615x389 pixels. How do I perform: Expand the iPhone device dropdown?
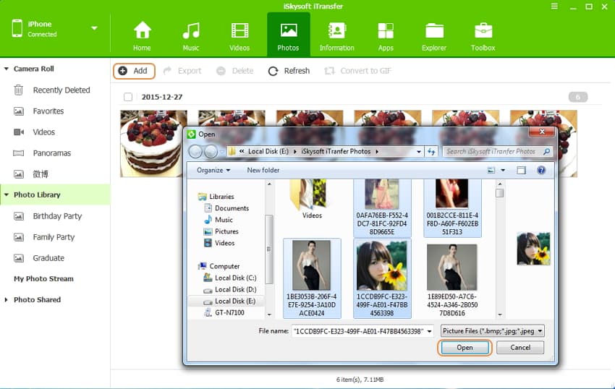(x=94, y=28)
